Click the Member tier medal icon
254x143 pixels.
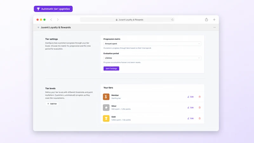pos(106,97)
